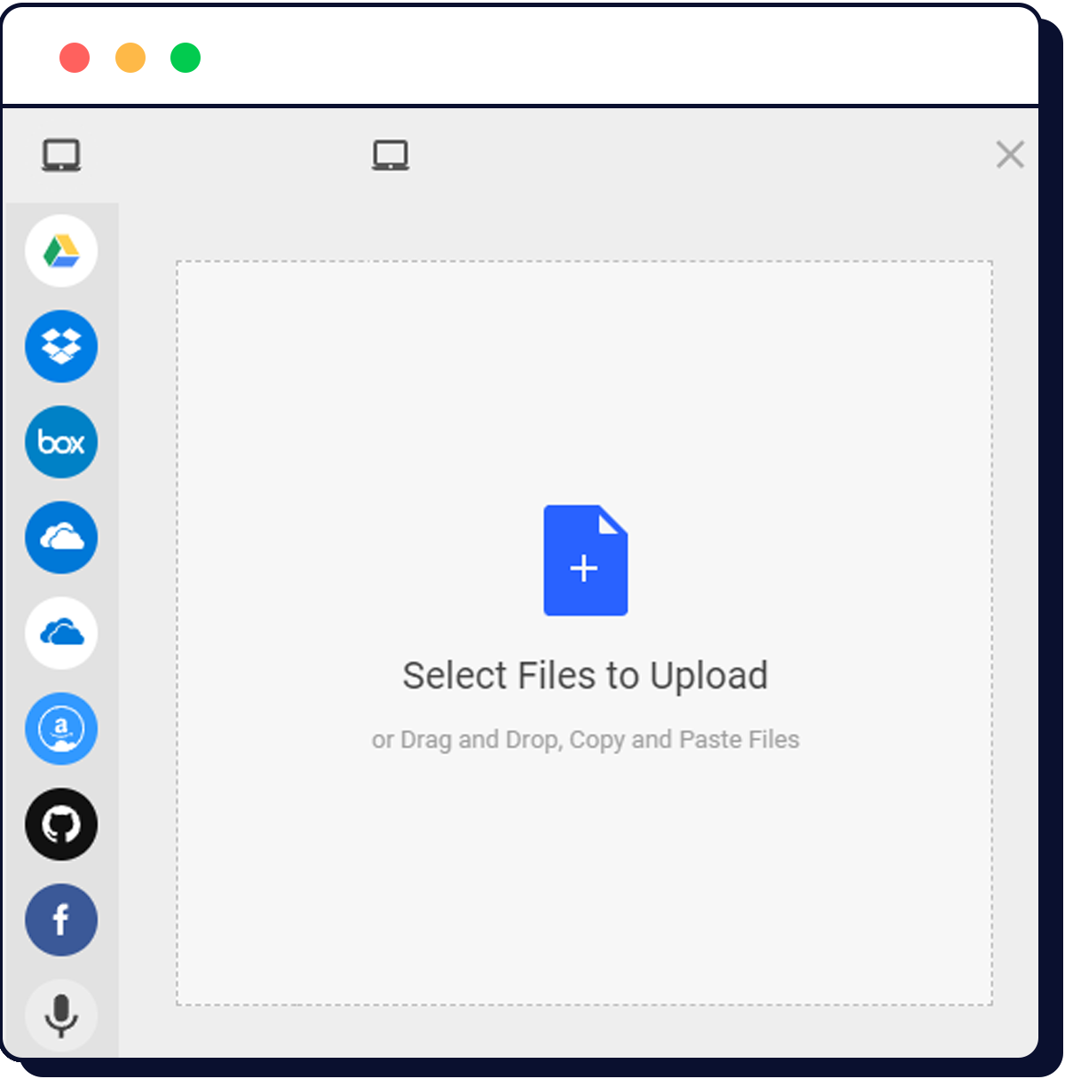Open the Google Drive source
Screen dimensions: 1065x1079
click(x=60, y=251)
